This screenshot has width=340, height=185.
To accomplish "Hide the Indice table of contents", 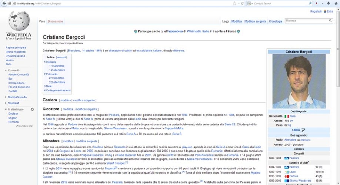I will (x=61, y=57).
